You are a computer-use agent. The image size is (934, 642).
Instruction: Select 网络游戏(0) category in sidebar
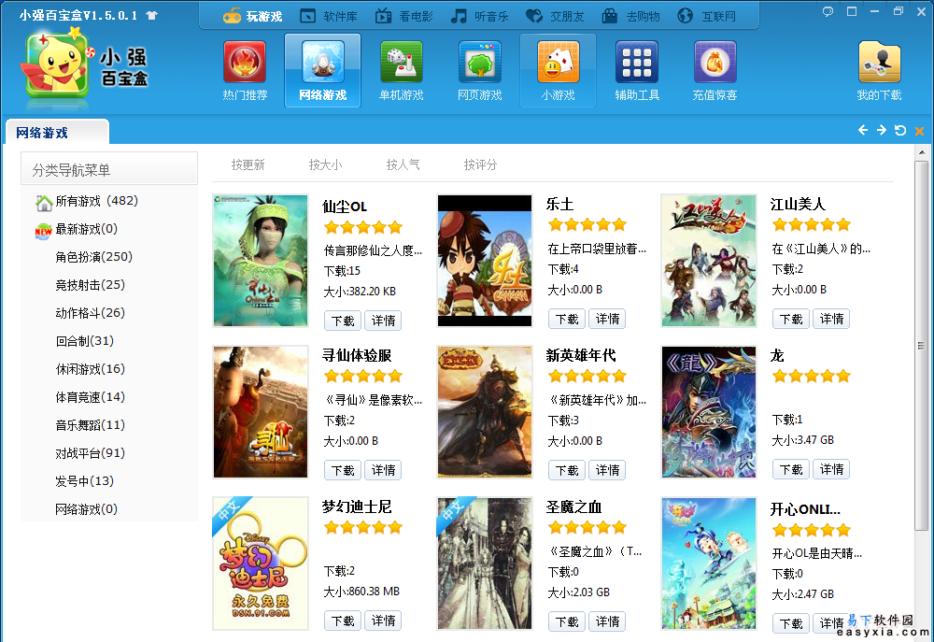point(86,509)
